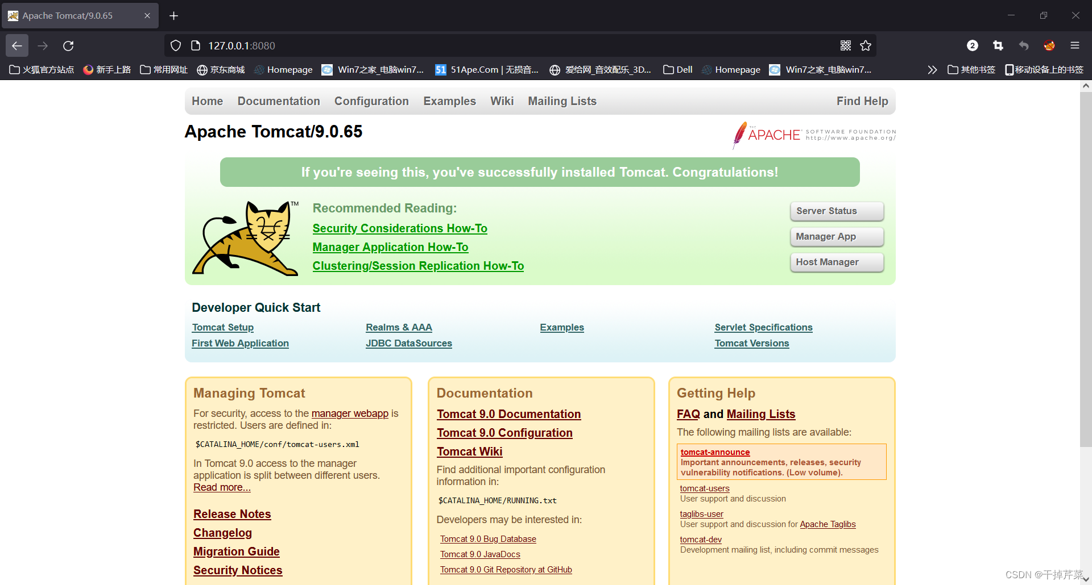Click the QR code icon in address bar
The image size is (1092, 585).
click(846, 45)
